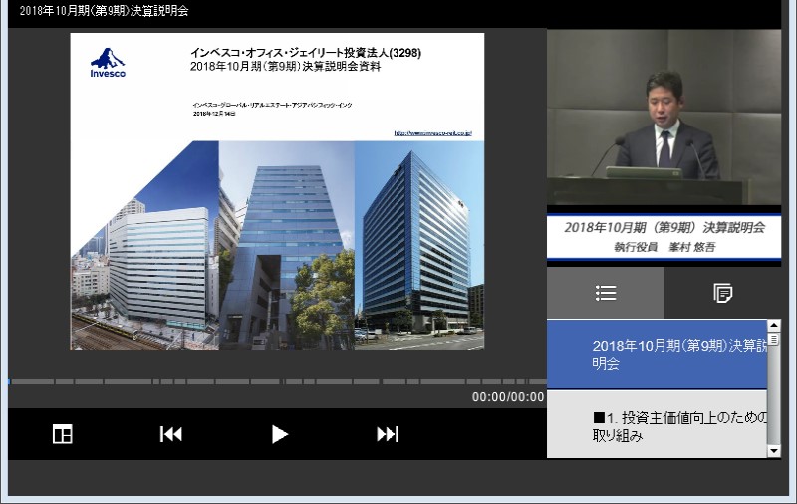Jump to the previous chapter

(171, 434)
